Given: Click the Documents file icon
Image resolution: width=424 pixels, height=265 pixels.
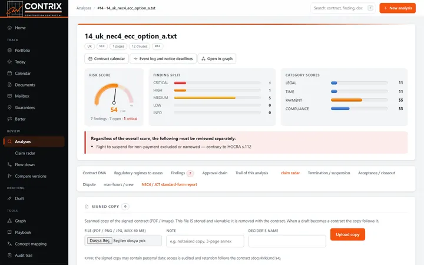Looking at the screenshot, I should point(9,85).
